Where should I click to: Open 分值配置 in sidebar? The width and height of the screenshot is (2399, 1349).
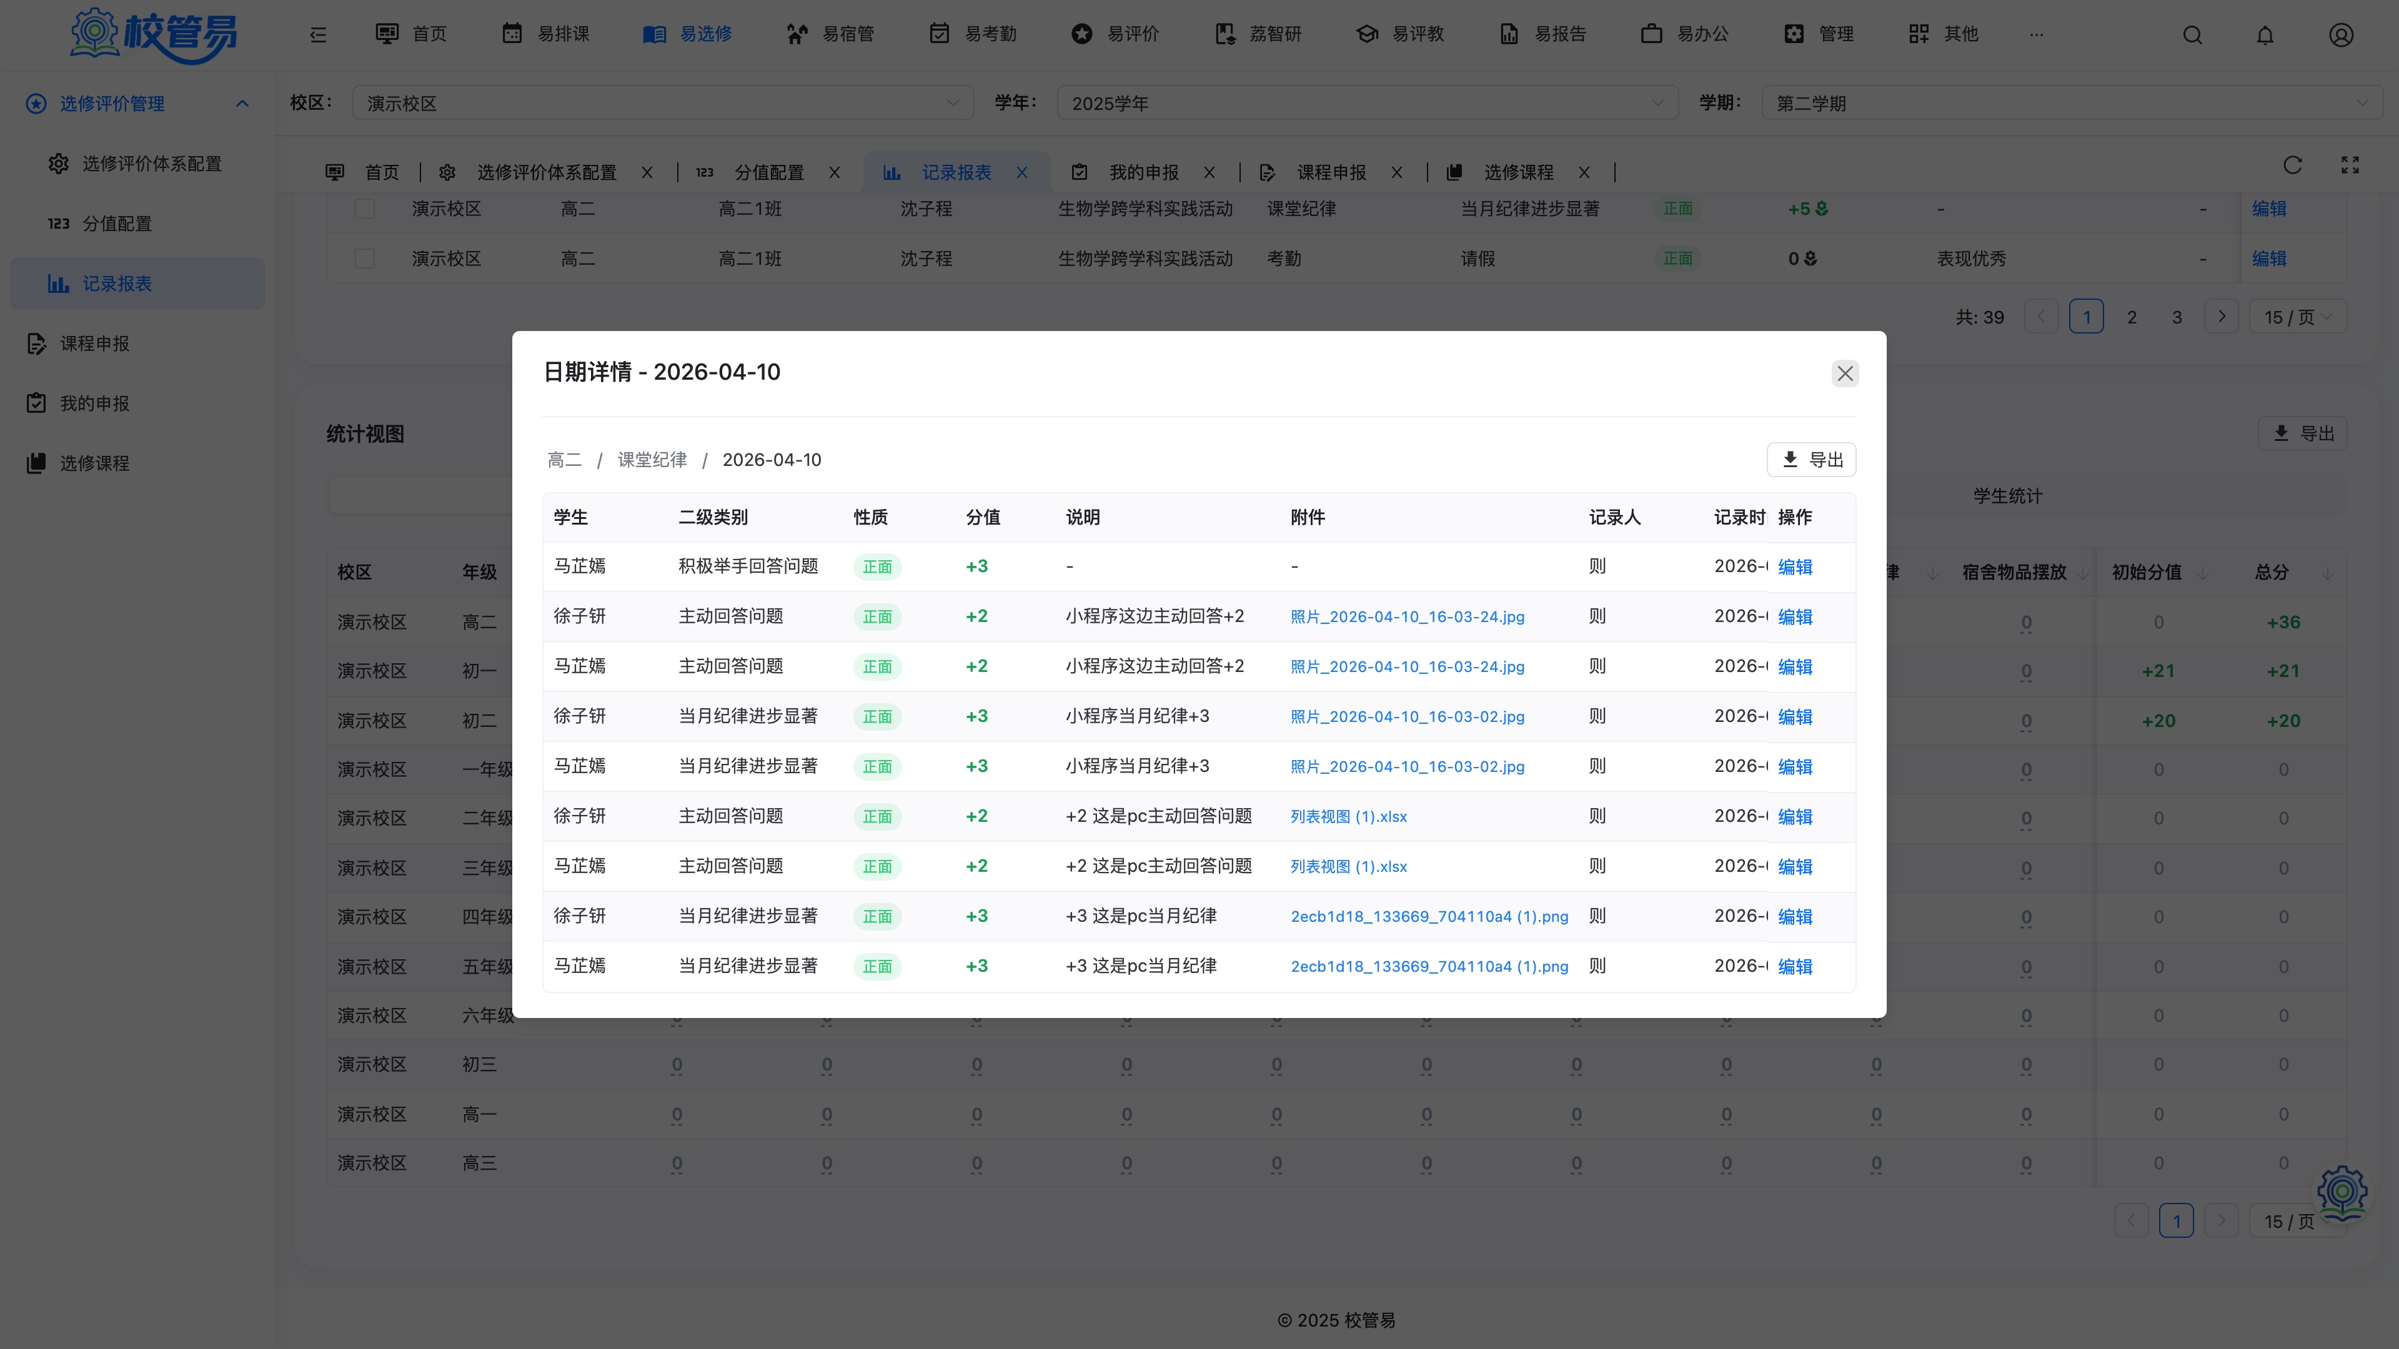pos(138,224)
